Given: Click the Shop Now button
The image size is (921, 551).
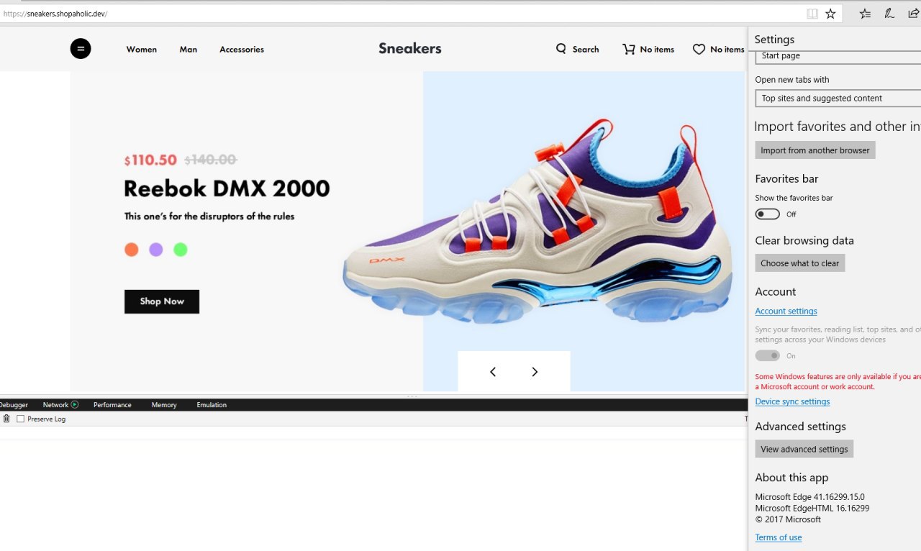Looking at the screenshot, I should [x=162, y=301].
